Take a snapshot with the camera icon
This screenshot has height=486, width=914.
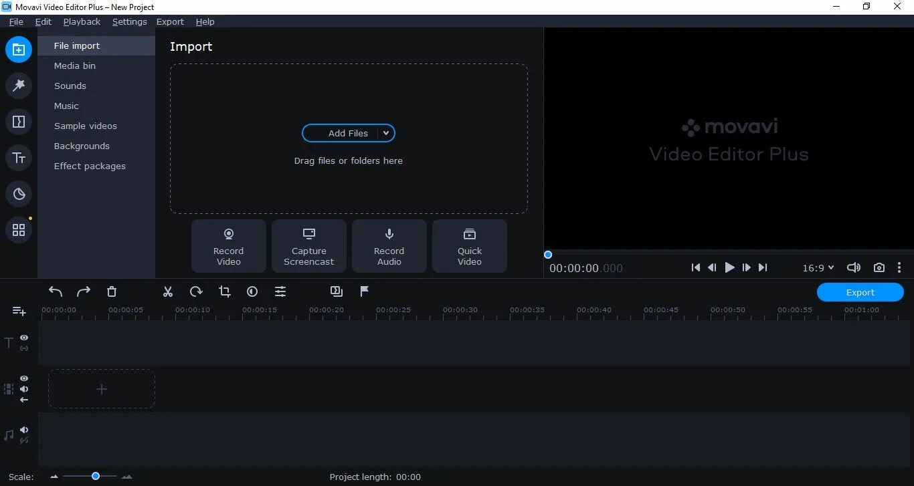[x=879, y=267]
